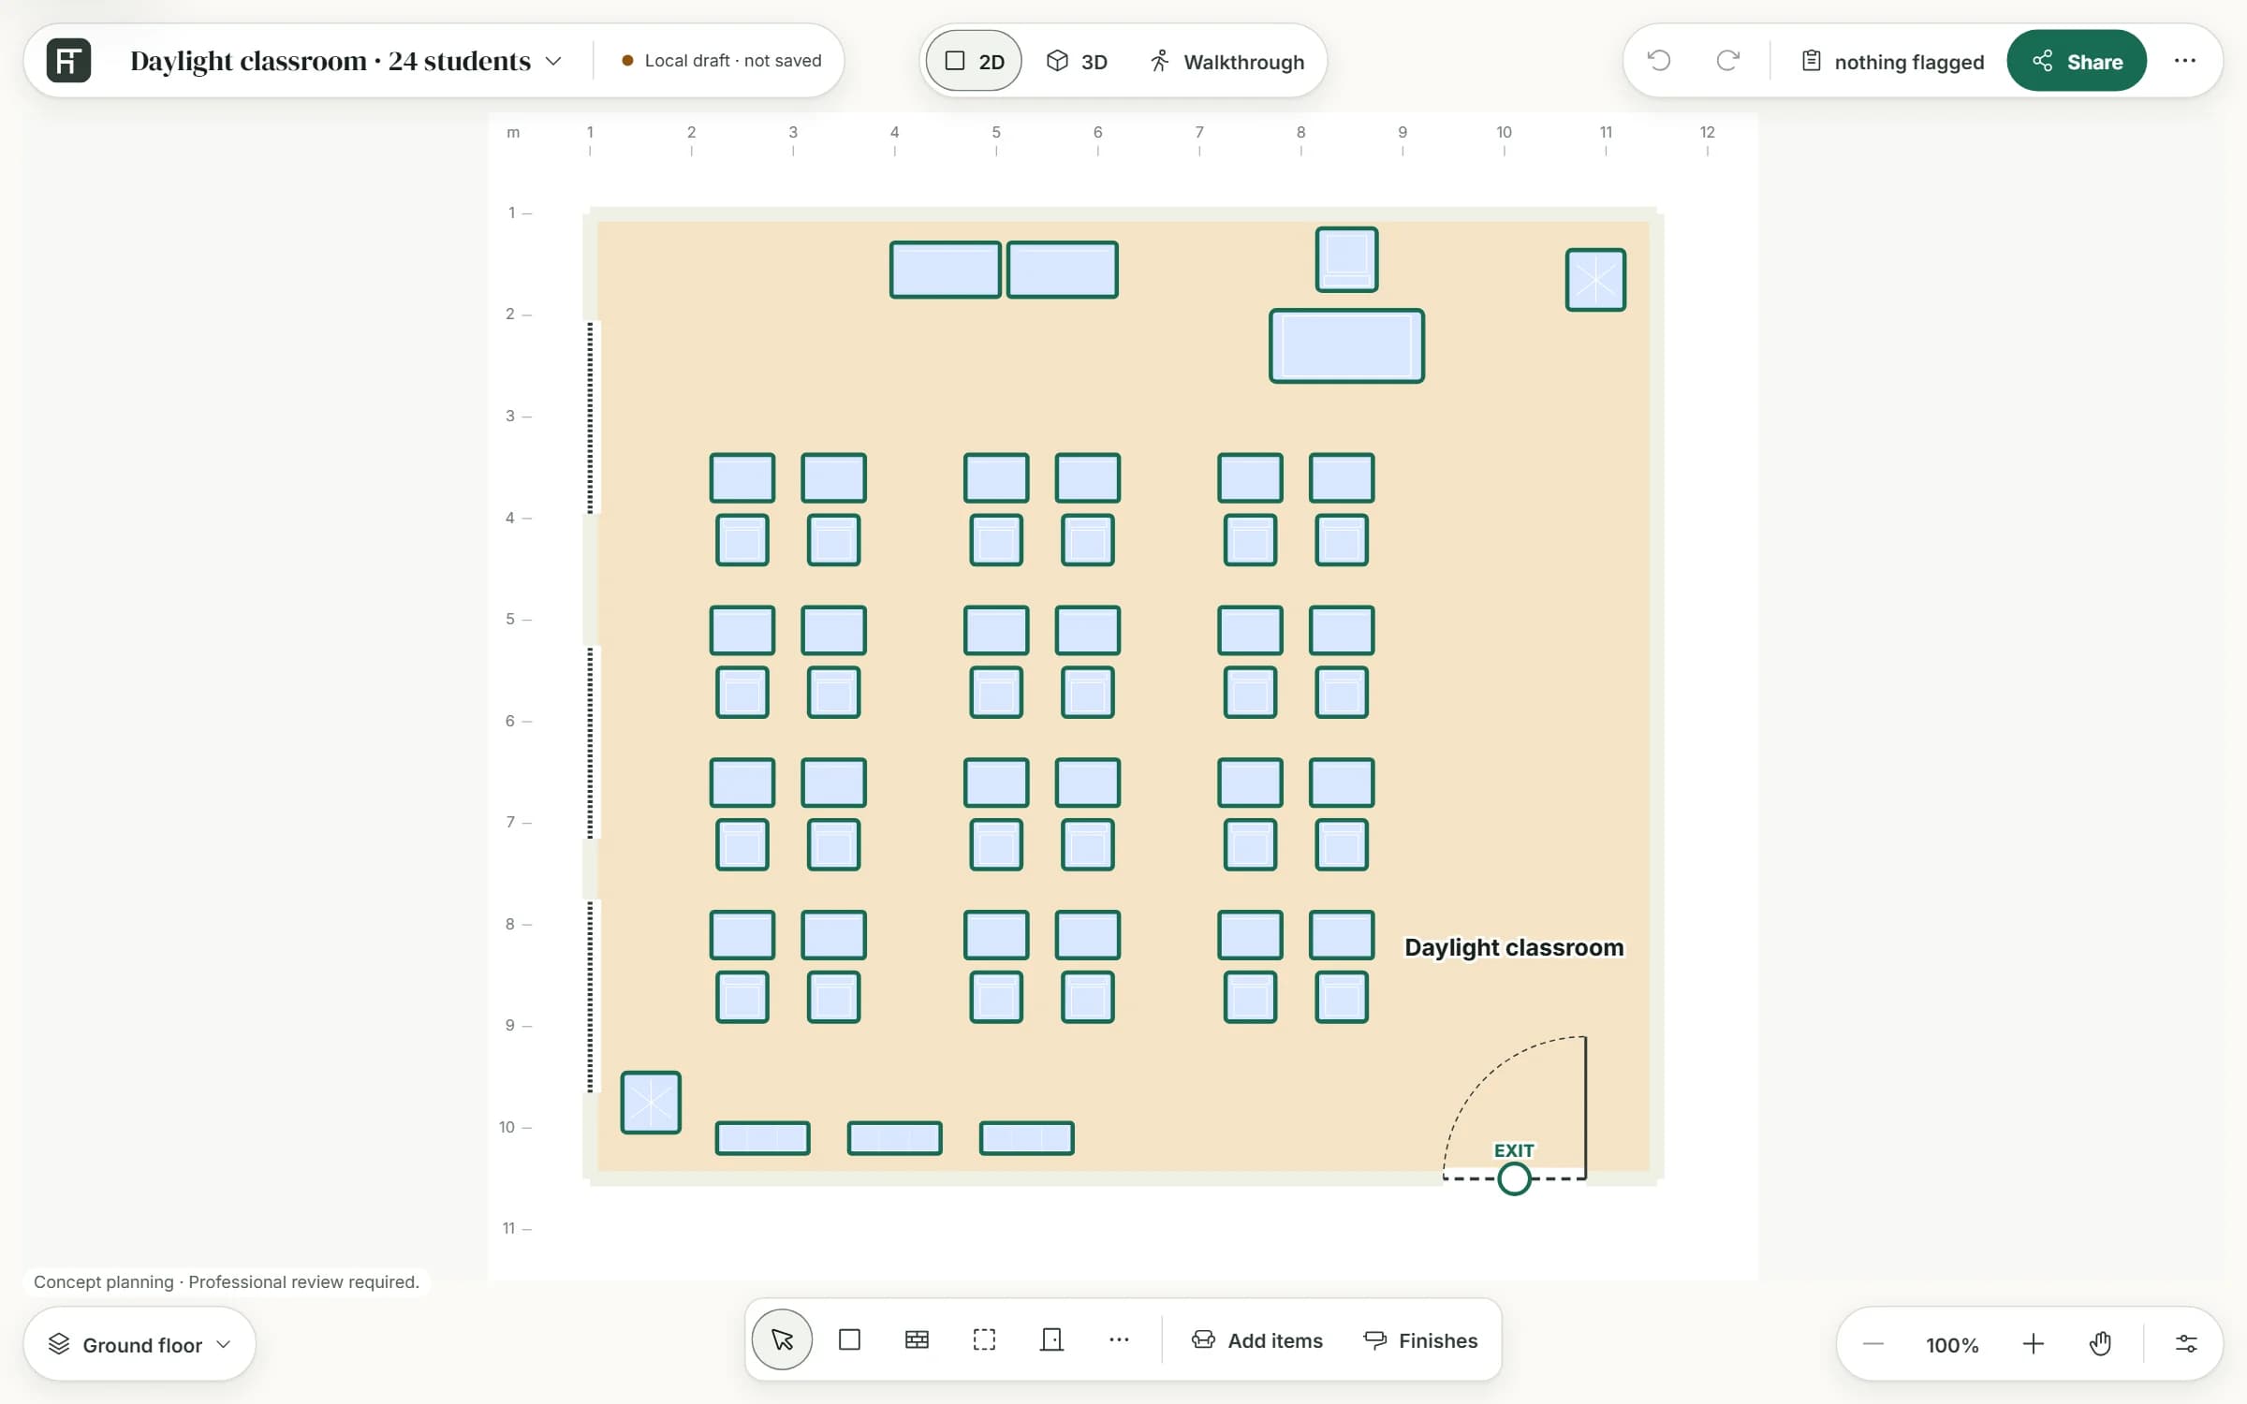This screenshot has width=2247, height=1404.
Task: Select the crossed cabinet in top-right corner
Action: (x=1595, y=279)
